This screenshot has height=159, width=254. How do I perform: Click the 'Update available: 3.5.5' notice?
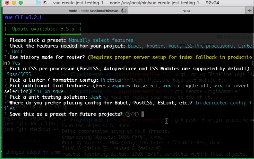coord(43,29)
